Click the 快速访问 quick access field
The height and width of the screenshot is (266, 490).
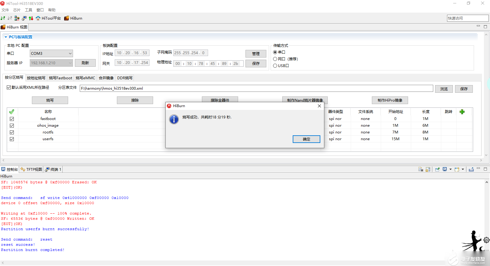click(x=468, y=18)
